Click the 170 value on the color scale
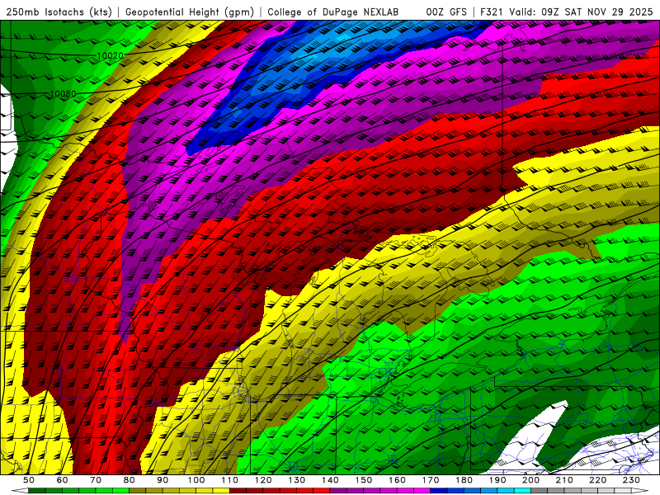660x495 pixels. pyautogui.click(x=431, y=480)
